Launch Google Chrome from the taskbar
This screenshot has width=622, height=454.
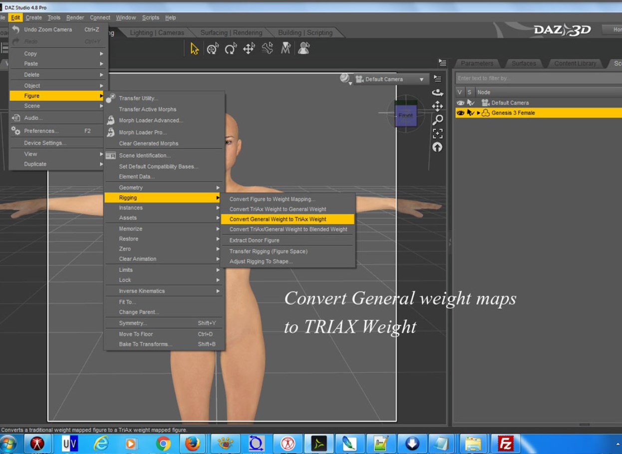point(163,443)
